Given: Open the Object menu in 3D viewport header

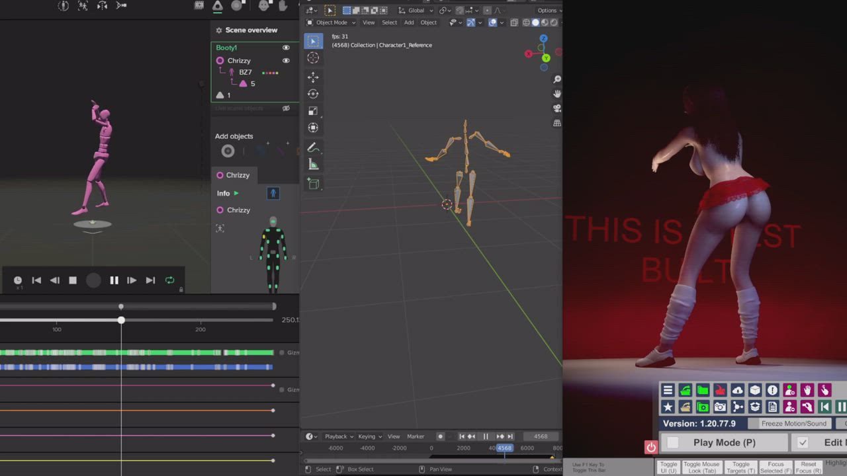Looking at the screenshot, I should [429, 22].
